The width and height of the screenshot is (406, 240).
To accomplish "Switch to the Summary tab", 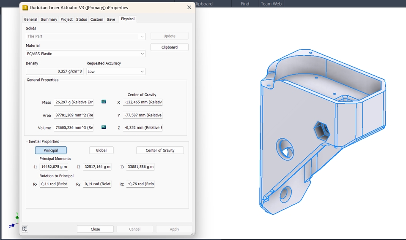I will coord(49,19).
